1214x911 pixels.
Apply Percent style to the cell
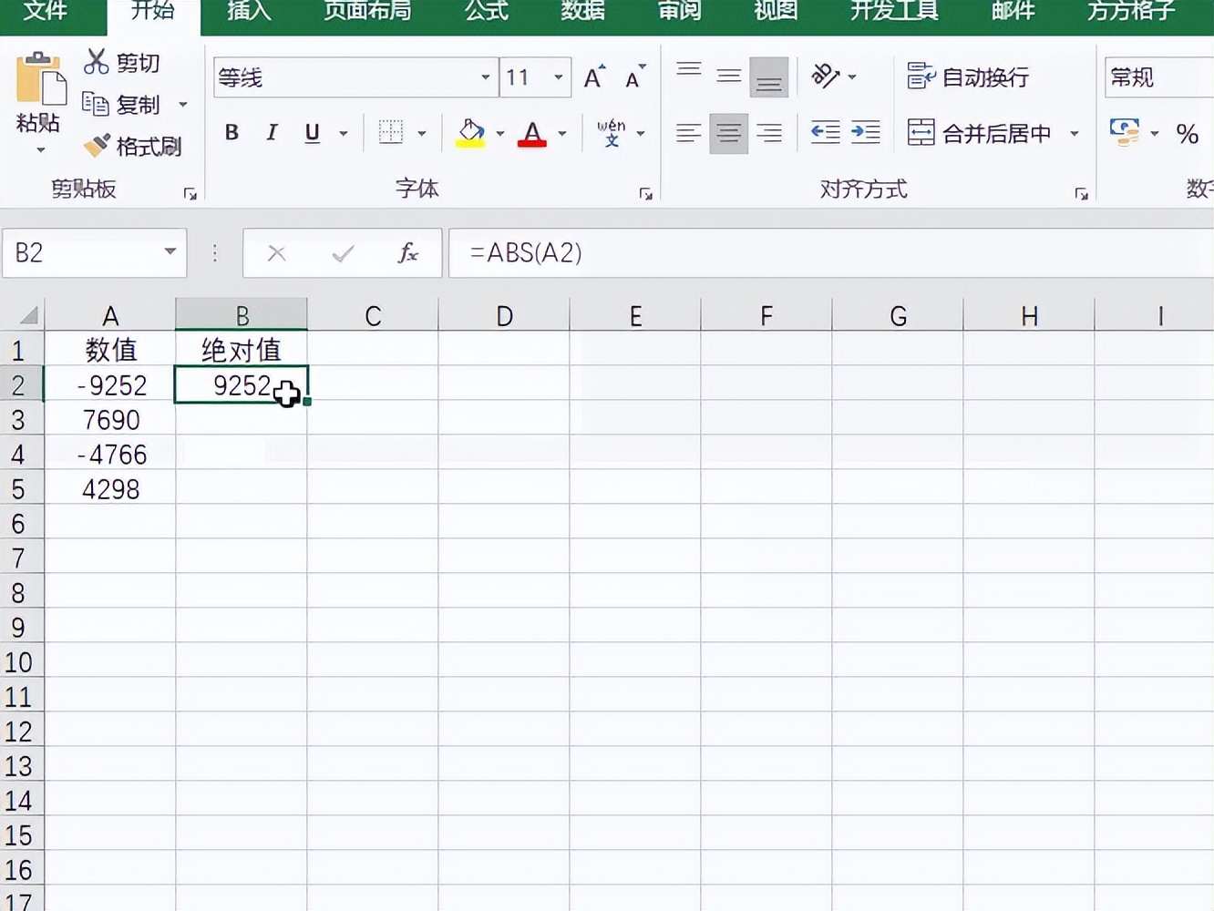(x=1188, y=134)
